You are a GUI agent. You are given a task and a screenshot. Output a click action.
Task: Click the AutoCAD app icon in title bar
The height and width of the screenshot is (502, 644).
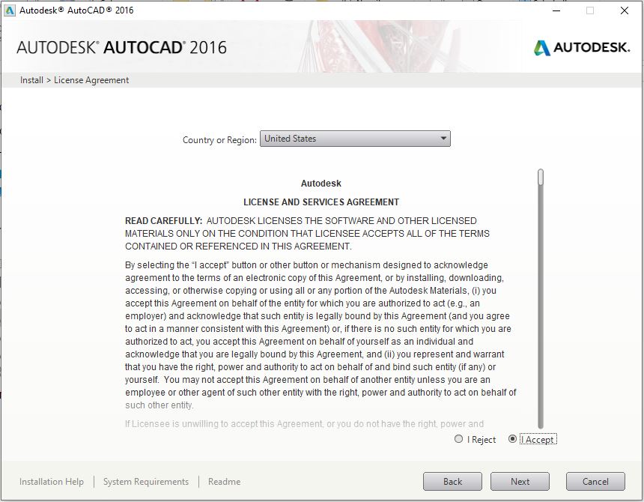coord(9,10)
